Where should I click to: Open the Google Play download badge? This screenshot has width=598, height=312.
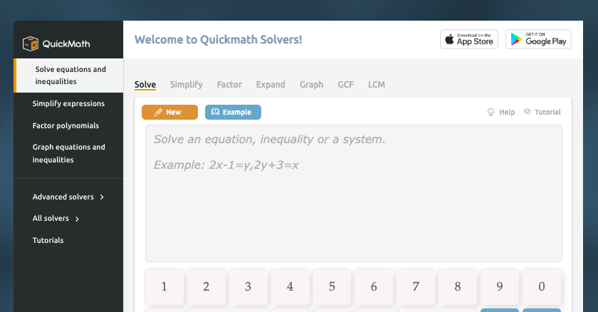coord(538,39)
